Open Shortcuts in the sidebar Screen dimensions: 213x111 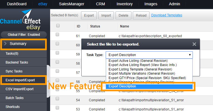(23, 107)
